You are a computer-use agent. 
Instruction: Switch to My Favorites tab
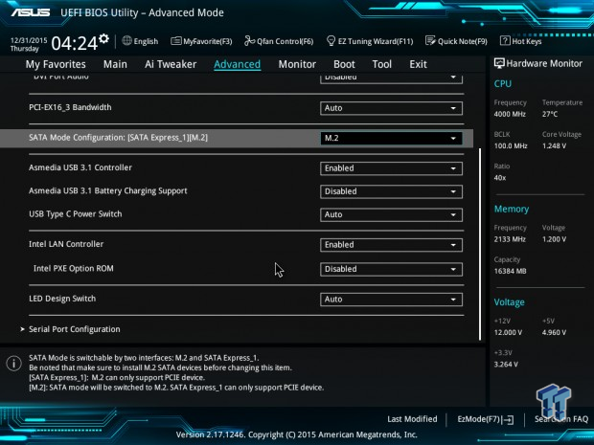[x=56, y=64]
